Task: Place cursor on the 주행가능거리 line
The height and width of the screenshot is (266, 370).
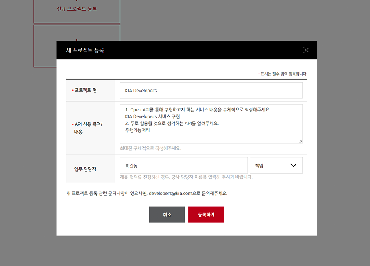Action: (x=138, y=131)
